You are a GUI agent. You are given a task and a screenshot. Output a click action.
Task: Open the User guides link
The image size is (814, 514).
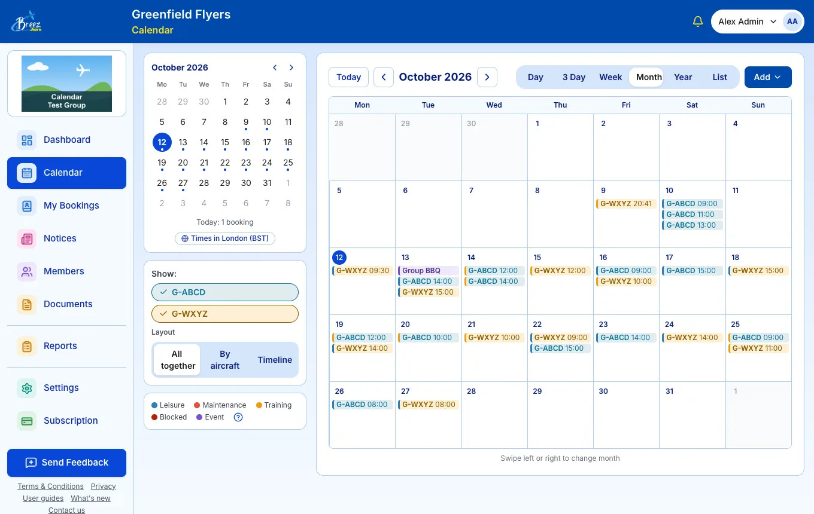pos(43,498)
